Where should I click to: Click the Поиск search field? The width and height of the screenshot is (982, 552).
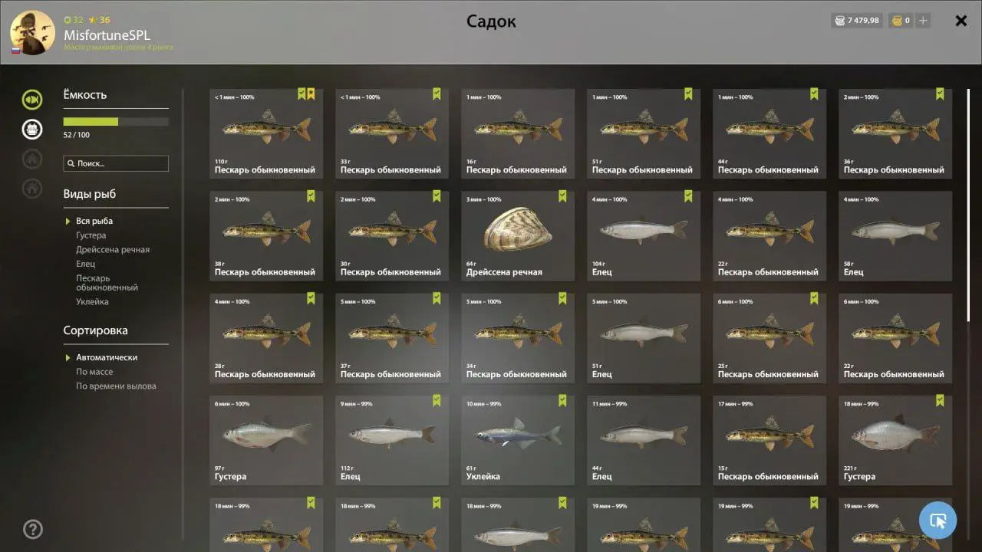(116, 163)
